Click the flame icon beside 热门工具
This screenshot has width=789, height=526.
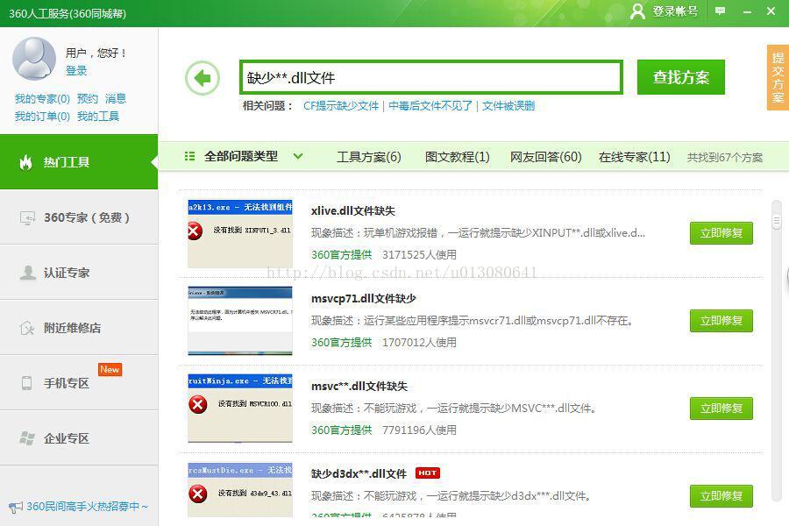[25, 162]
